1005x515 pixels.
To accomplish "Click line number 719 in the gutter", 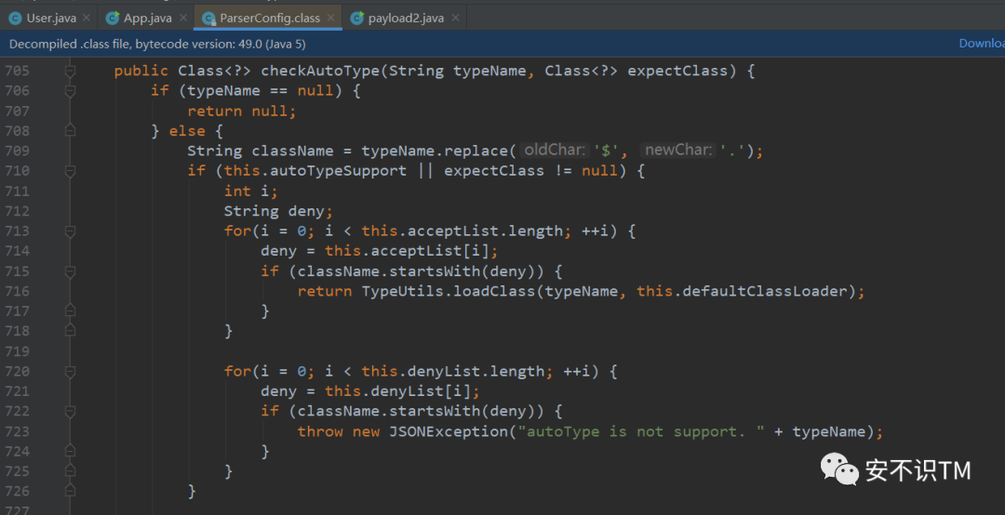I will pyautogui.click(x=17, y=351).
